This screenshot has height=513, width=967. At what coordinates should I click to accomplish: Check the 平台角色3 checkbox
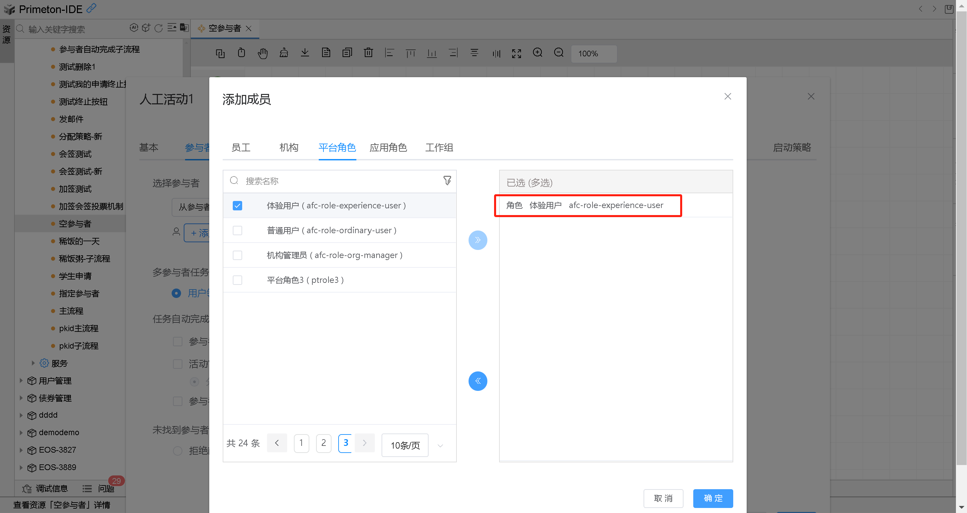237,280
